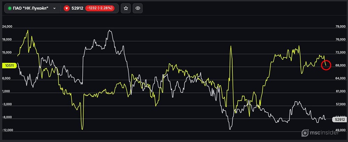The width and height of the screenshot is (348, 142).
Task: Click the 24,000 left axis level
Action: (x=7, y=27)
